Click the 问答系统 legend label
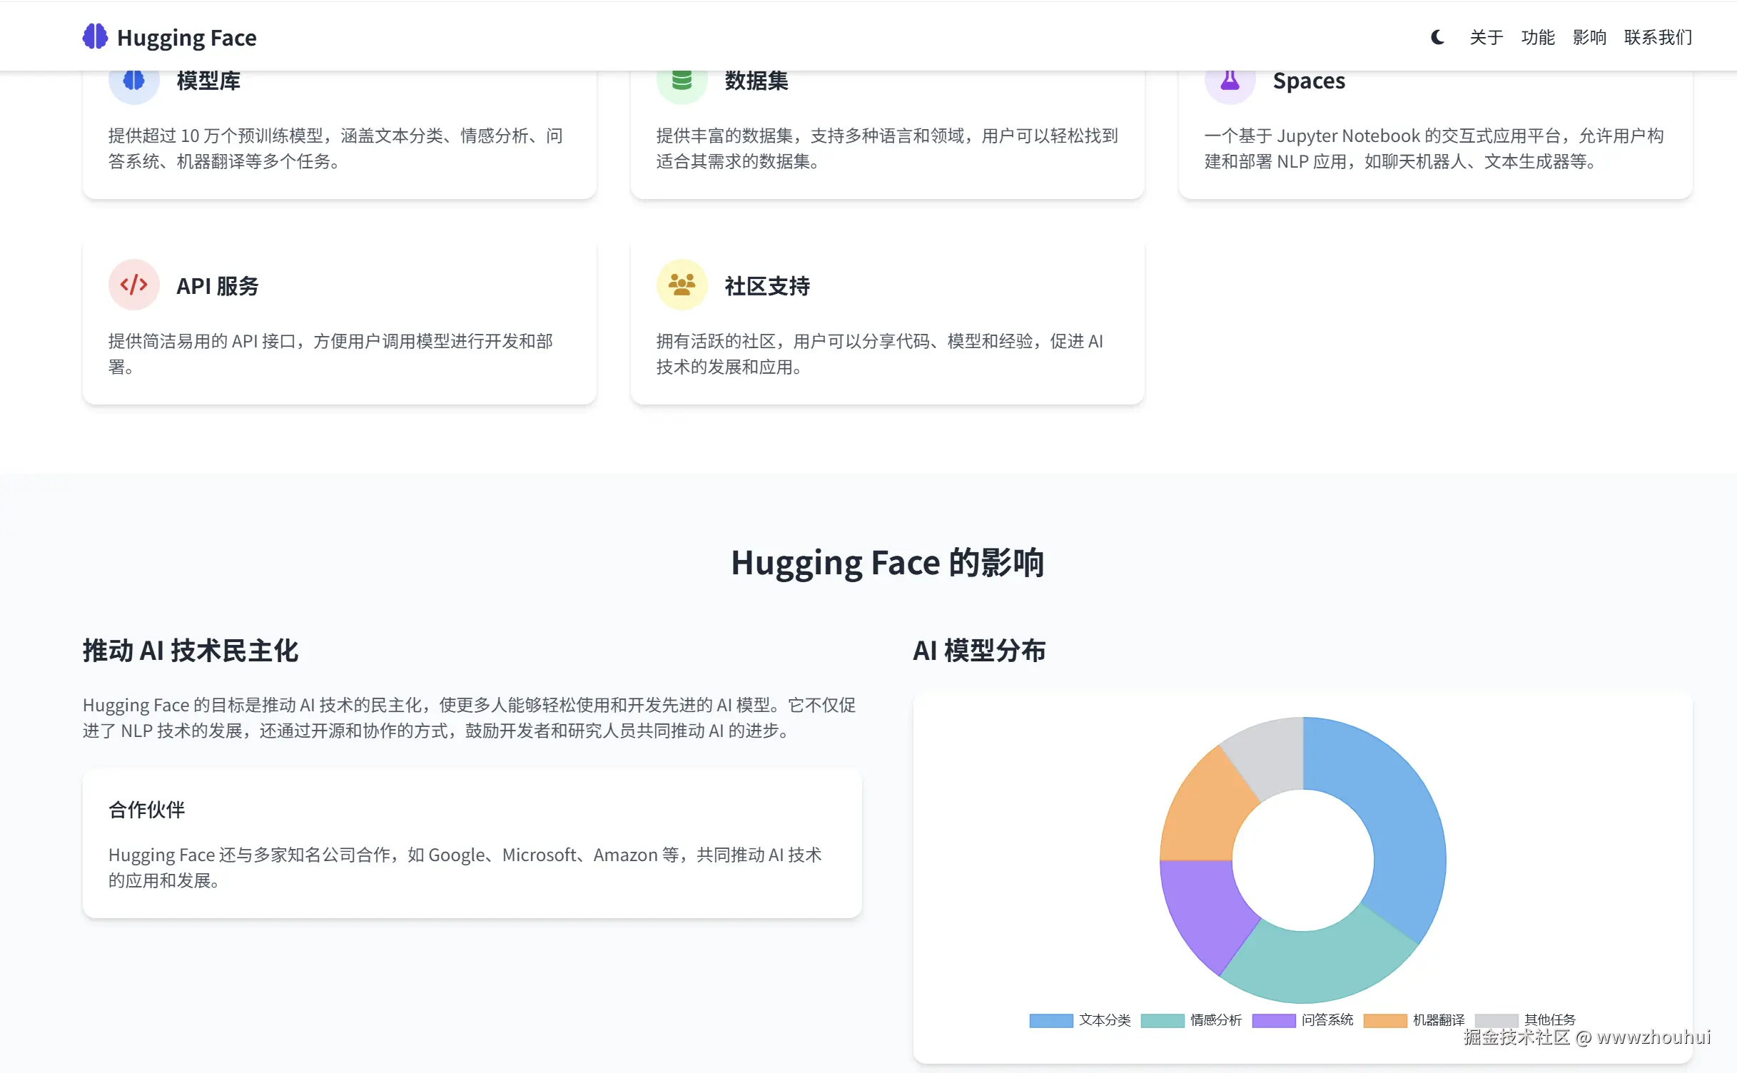1737x1073 pixels. coord(1327,1020)
